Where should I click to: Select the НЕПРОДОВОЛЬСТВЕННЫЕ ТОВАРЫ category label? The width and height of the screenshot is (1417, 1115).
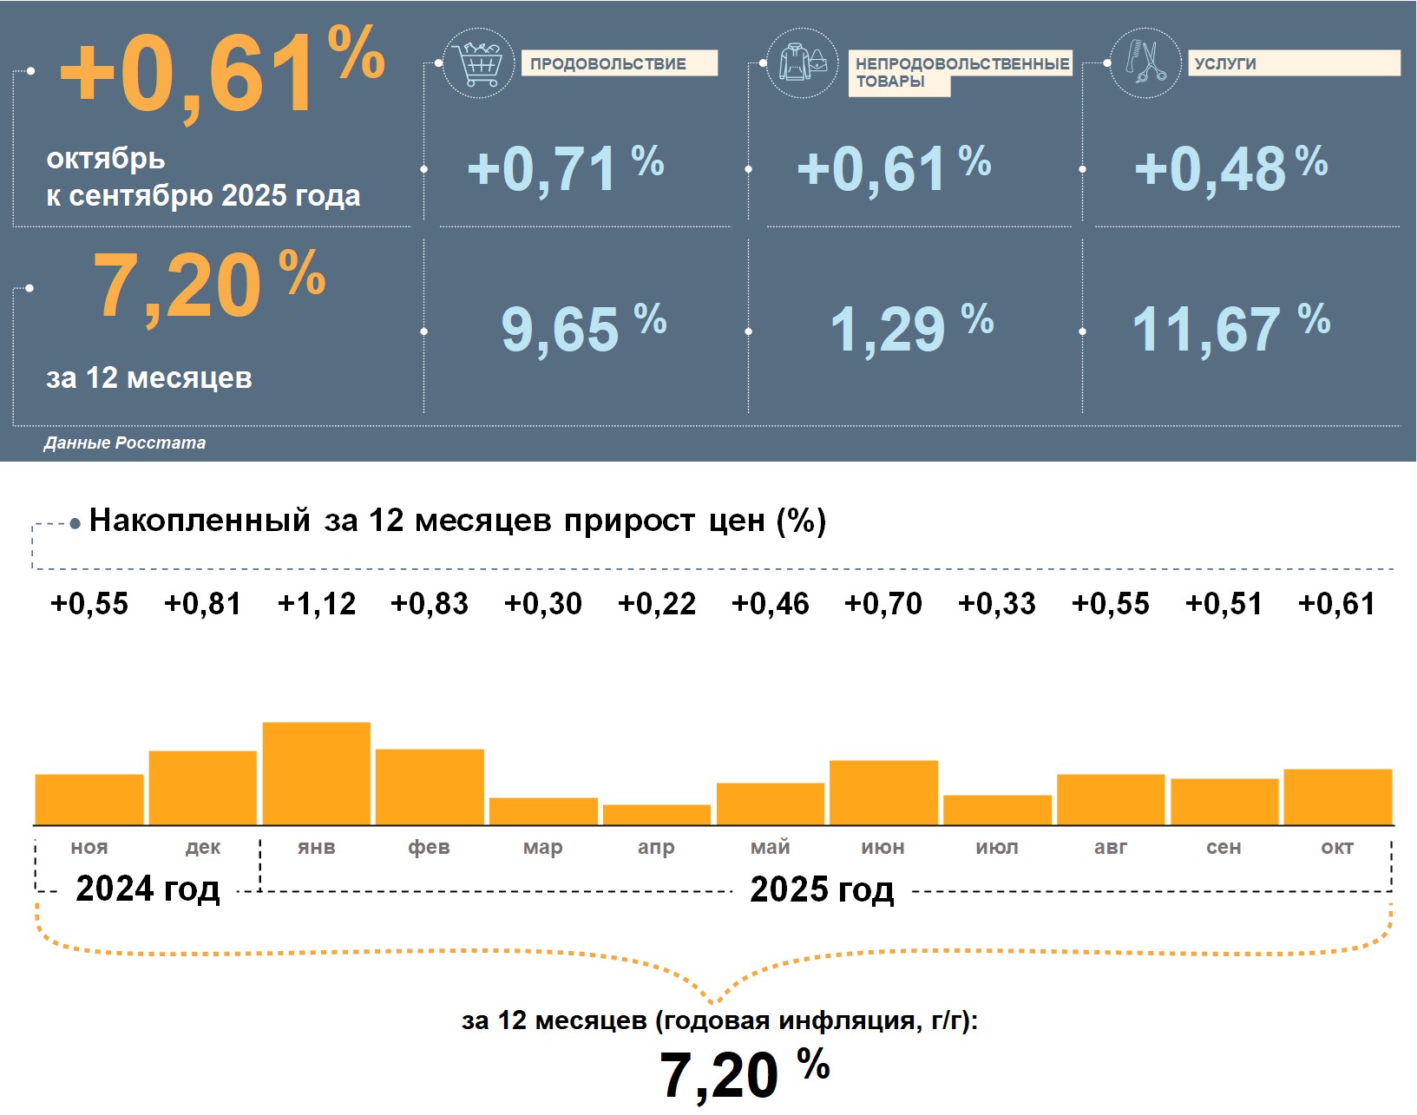961,72
